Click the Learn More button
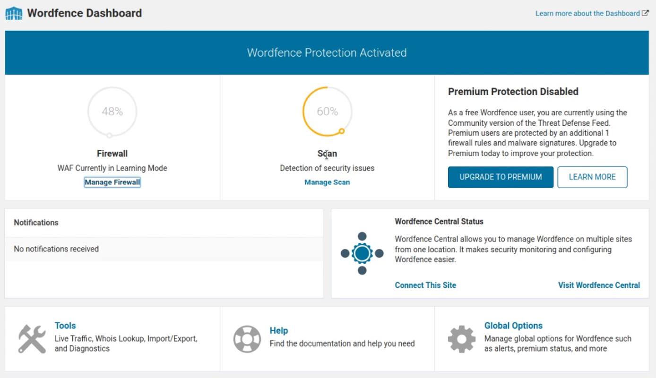The height and width of the screenshot is (378, 656). point(592,177)
